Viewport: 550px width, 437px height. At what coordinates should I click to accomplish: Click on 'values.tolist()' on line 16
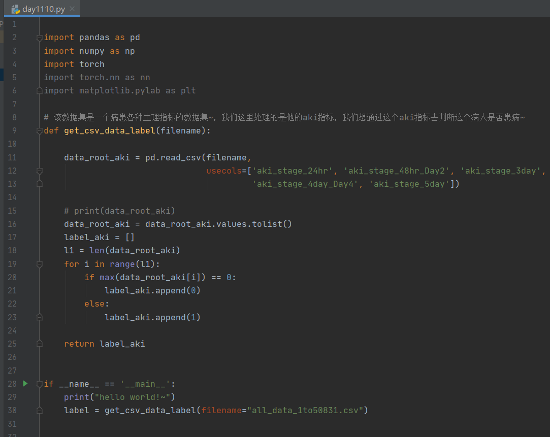(x=254, y=224)
